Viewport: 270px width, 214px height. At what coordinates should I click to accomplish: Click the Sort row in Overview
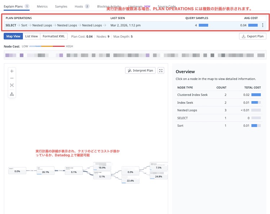[x=219, y=126]
